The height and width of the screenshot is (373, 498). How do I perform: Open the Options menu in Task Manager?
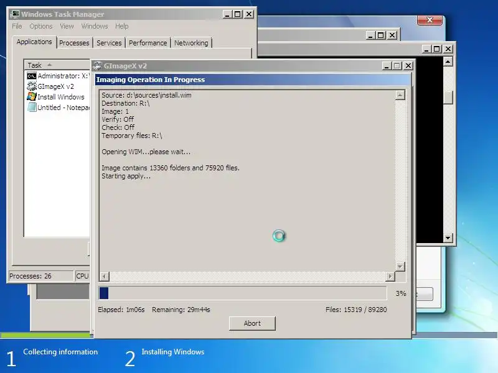[40, 26]
